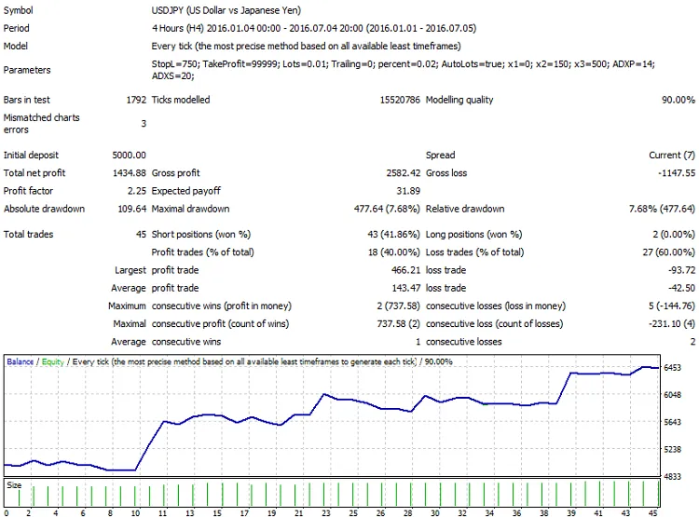Click the 6453 label on the balance axis
This screenshot has width=699, height=517.
(674, 368)
